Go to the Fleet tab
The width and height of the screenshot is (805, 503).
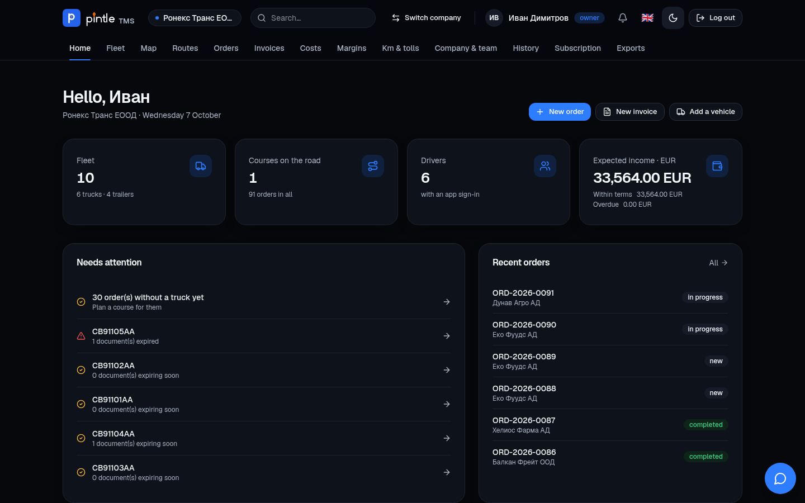(x=115, y=48)
